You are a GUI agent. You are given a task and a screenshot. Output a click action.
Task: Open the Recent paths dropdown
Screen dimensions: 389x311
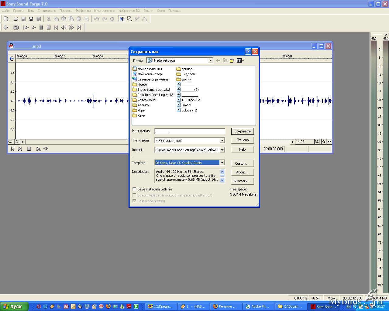tap(222, 150)
